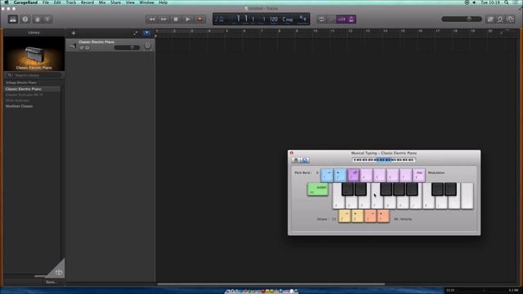Screen dimensions: 523x294
Task: Toggle the Tuner button
Action: point(332,20)
